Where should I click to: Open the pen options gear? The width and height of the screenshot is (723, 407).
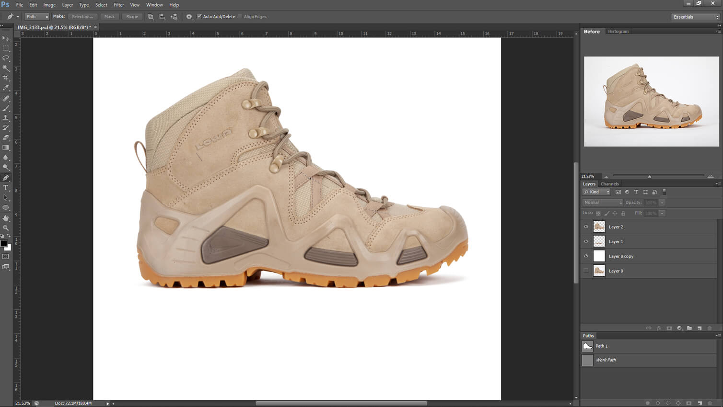(x=189, y=17)
